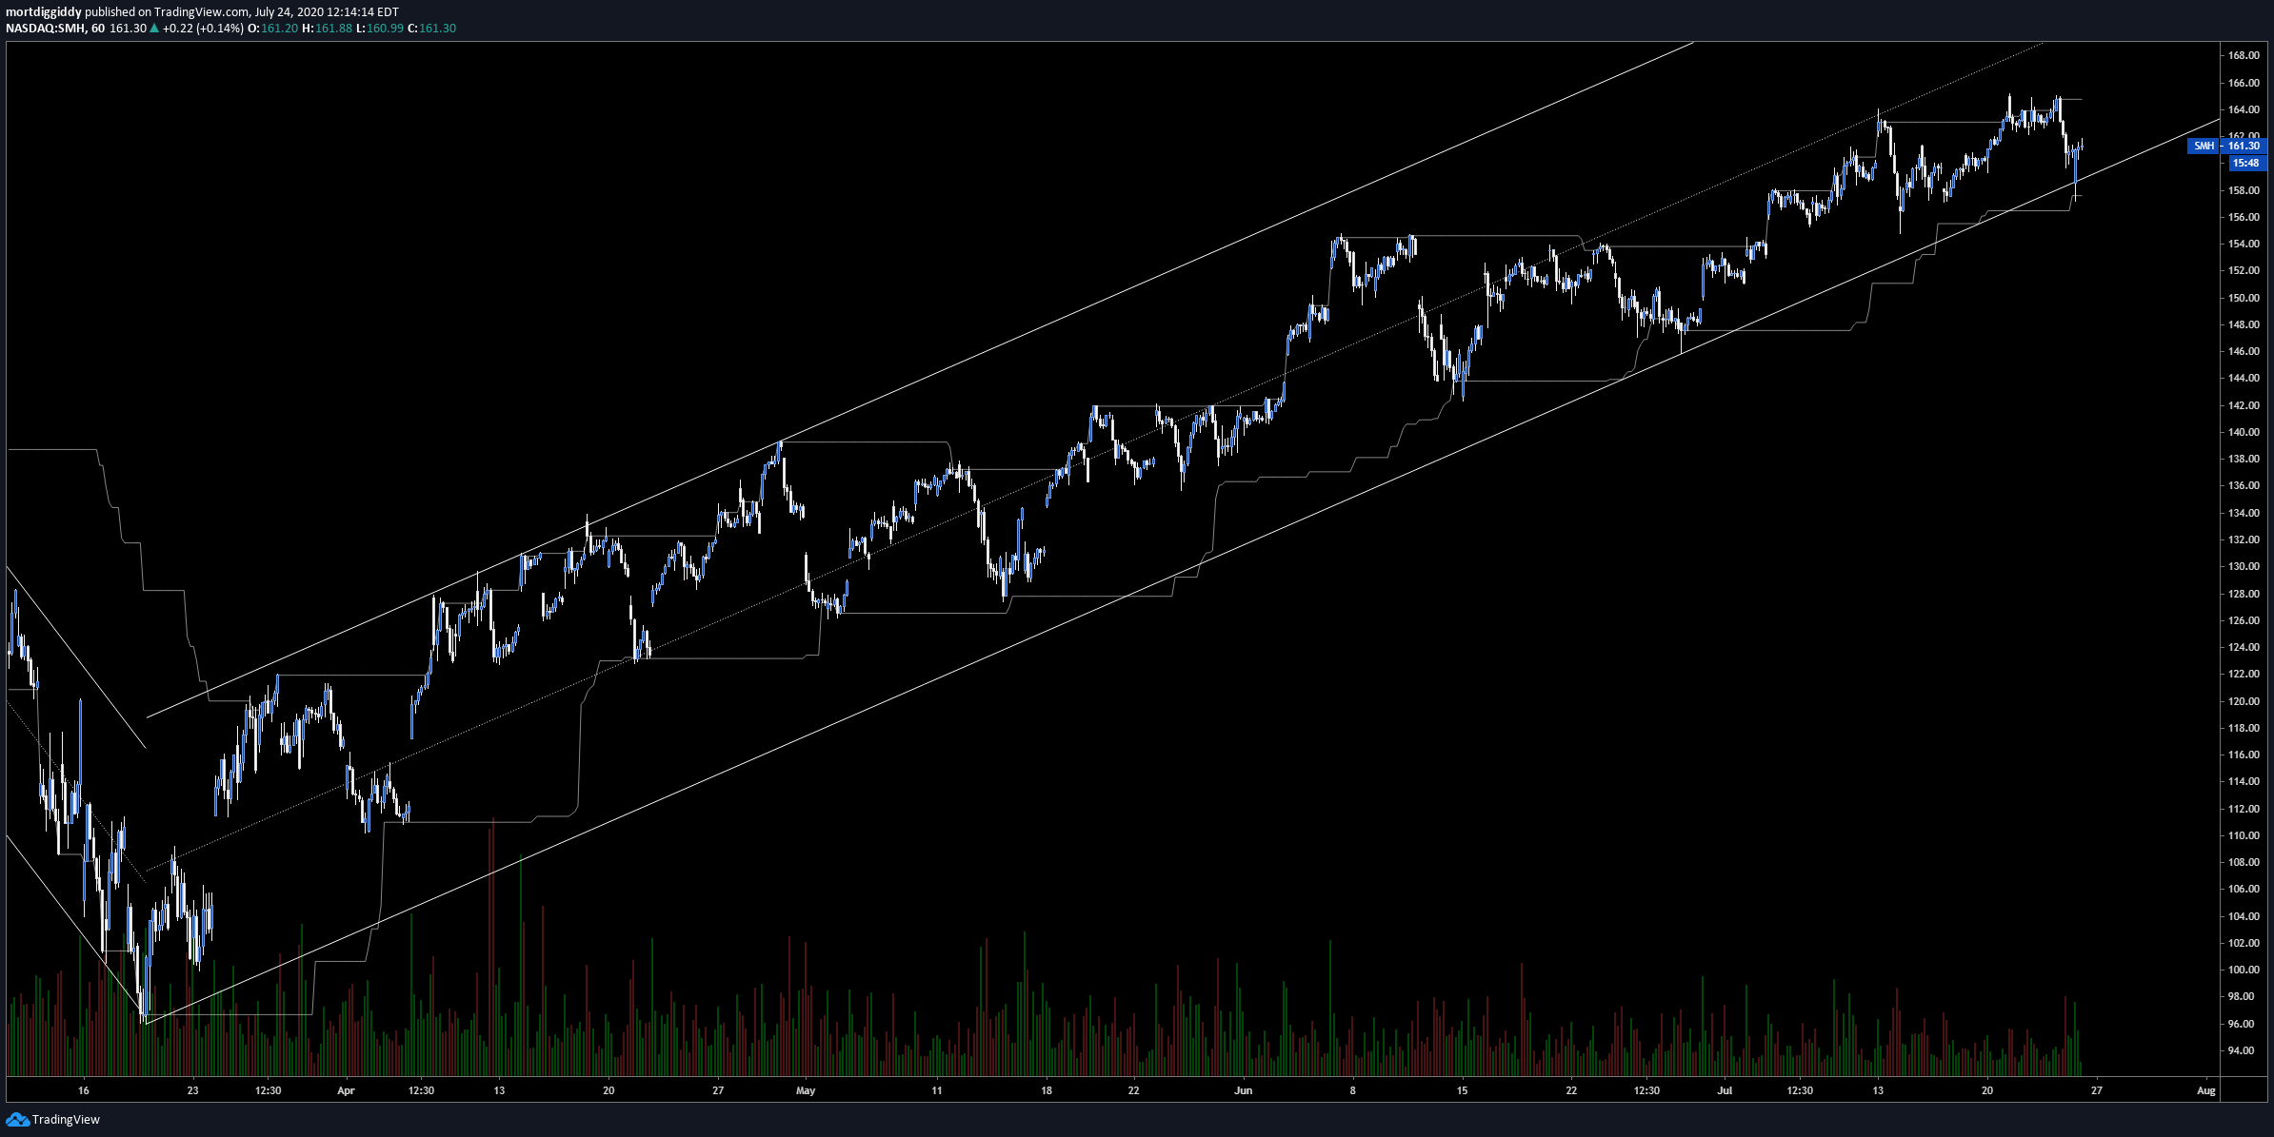
Task: Click the 114.00 price axis label
Action: pyautogui.click(x=2243, y=781)
